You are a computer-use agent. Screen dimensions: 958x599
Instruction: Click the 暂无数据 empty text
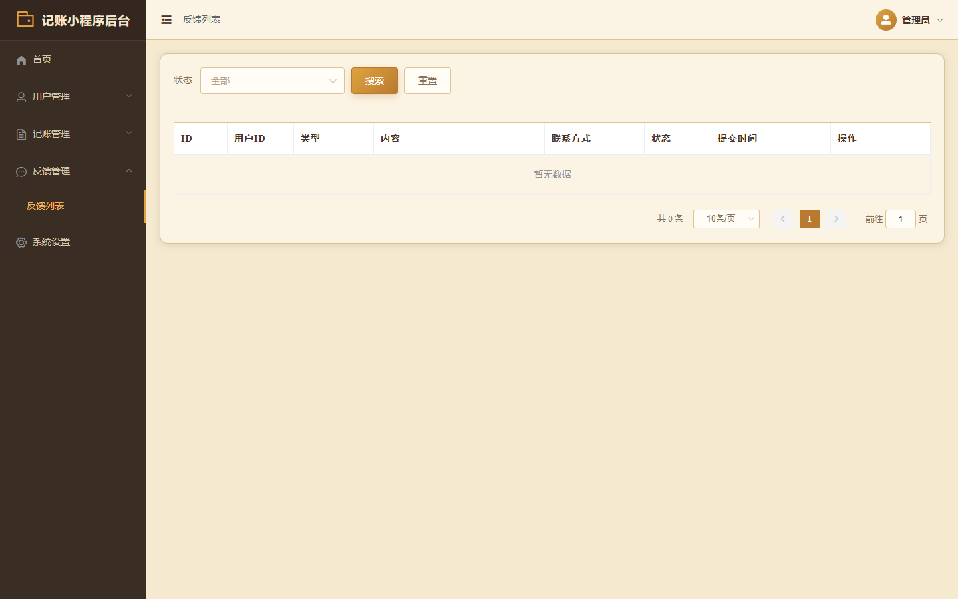tap(552, 174)
